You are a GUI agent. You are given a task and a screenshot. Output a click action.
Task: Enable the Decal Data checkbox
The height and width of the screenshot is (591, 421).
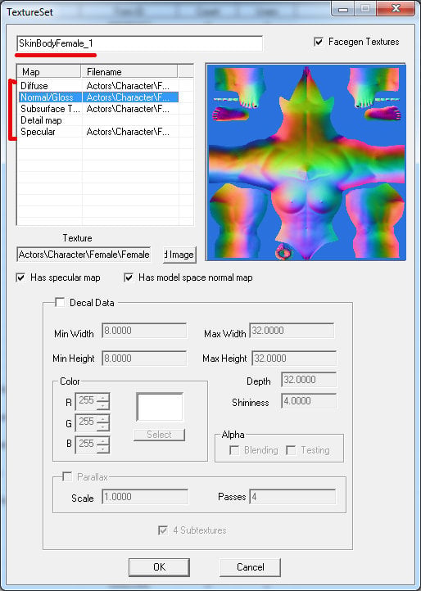pos(60,302)
